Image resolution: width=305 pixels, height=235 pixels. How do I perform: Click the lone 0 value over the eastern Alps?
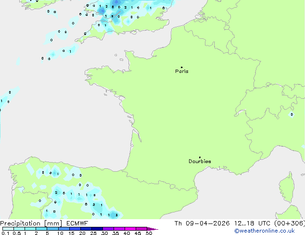point(292,115)
